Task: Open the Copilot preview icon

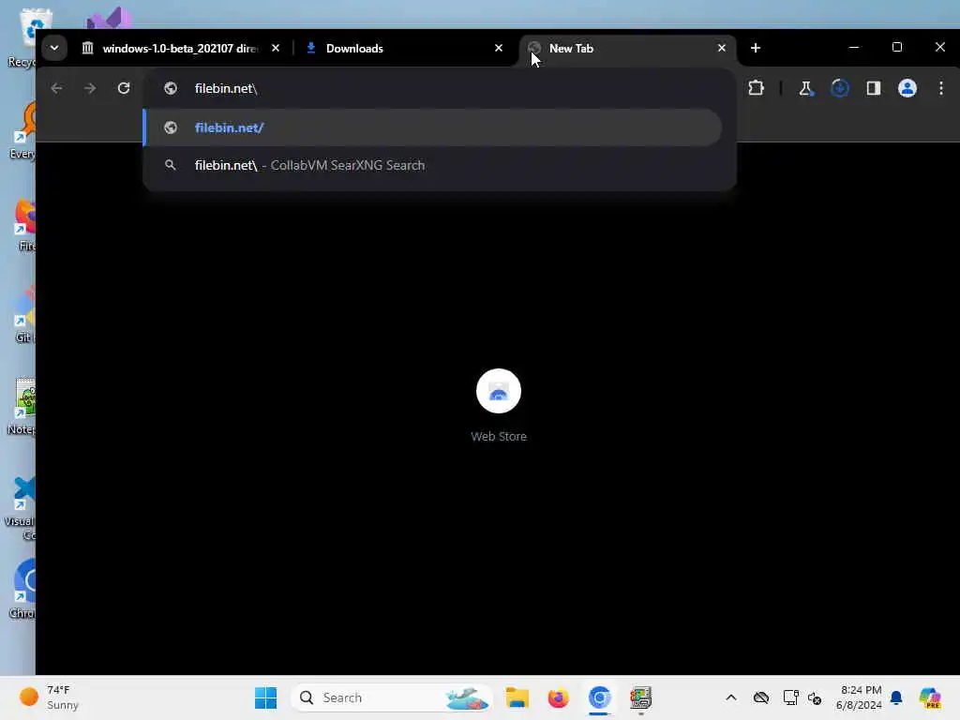Action: (930, 697)
